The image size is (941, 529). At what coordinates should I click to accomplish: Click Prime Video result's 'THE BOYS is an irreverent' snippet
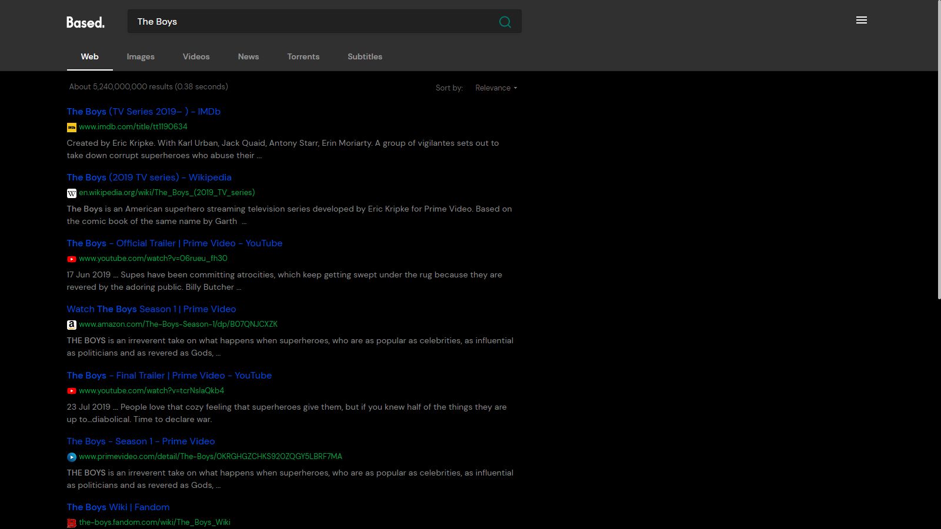pos(290,479)
